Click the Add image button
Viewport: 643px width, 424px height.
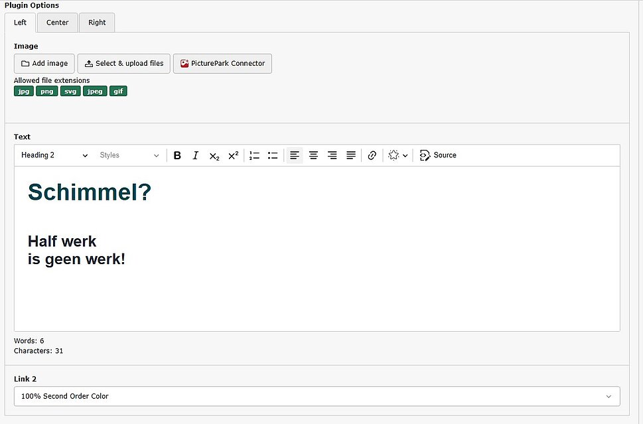(x=44, y=64)
